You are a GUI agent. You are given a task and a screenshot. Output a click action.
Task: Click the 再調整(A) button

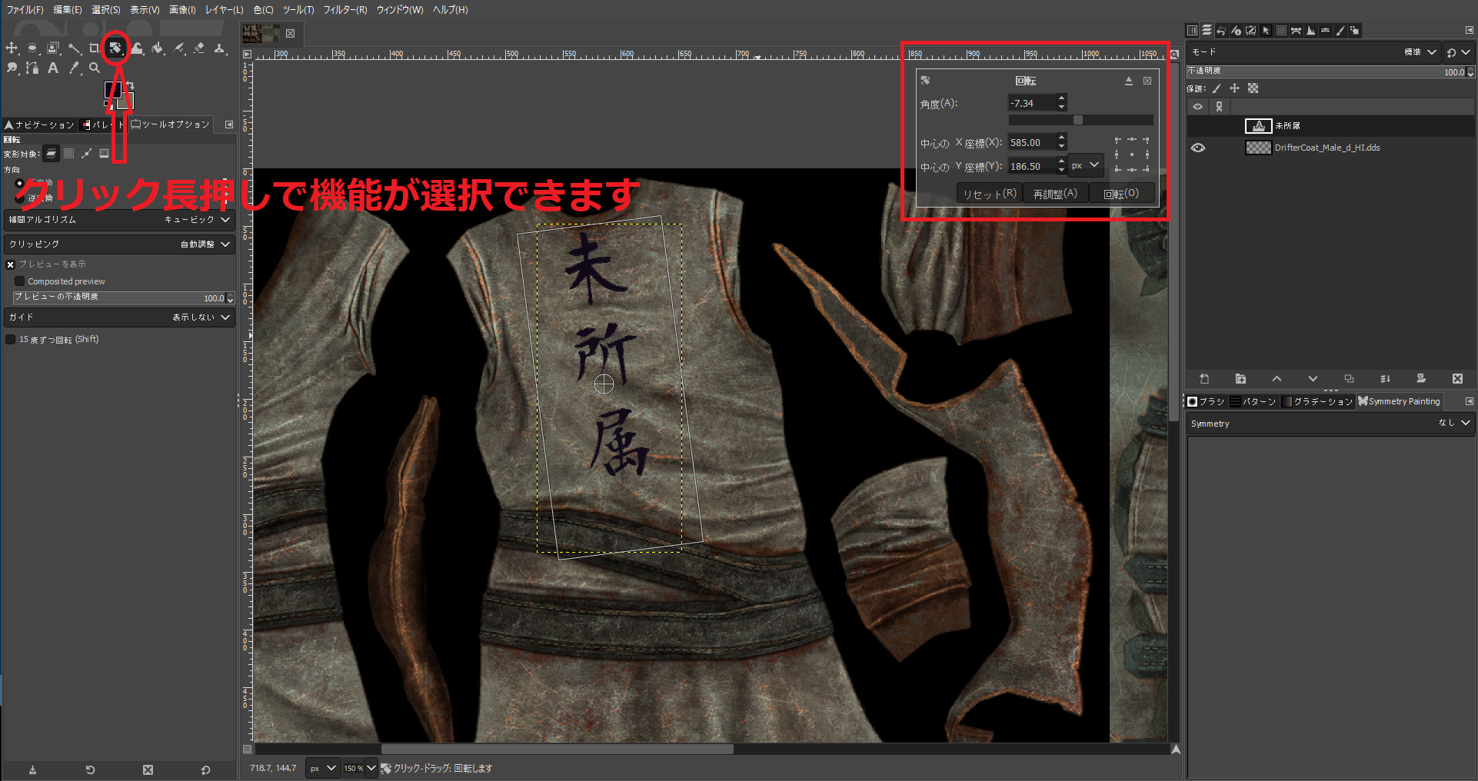1055,194
